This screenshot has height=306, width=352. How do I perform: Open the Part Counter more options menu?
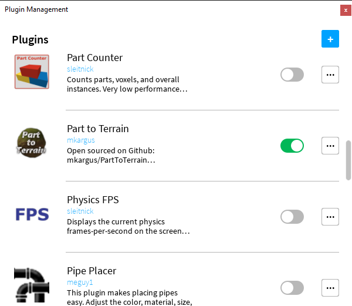click(330, 75)
